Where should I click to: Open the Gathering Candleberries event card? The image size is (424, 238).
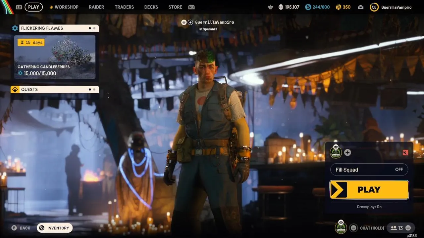tap(55, 57)
